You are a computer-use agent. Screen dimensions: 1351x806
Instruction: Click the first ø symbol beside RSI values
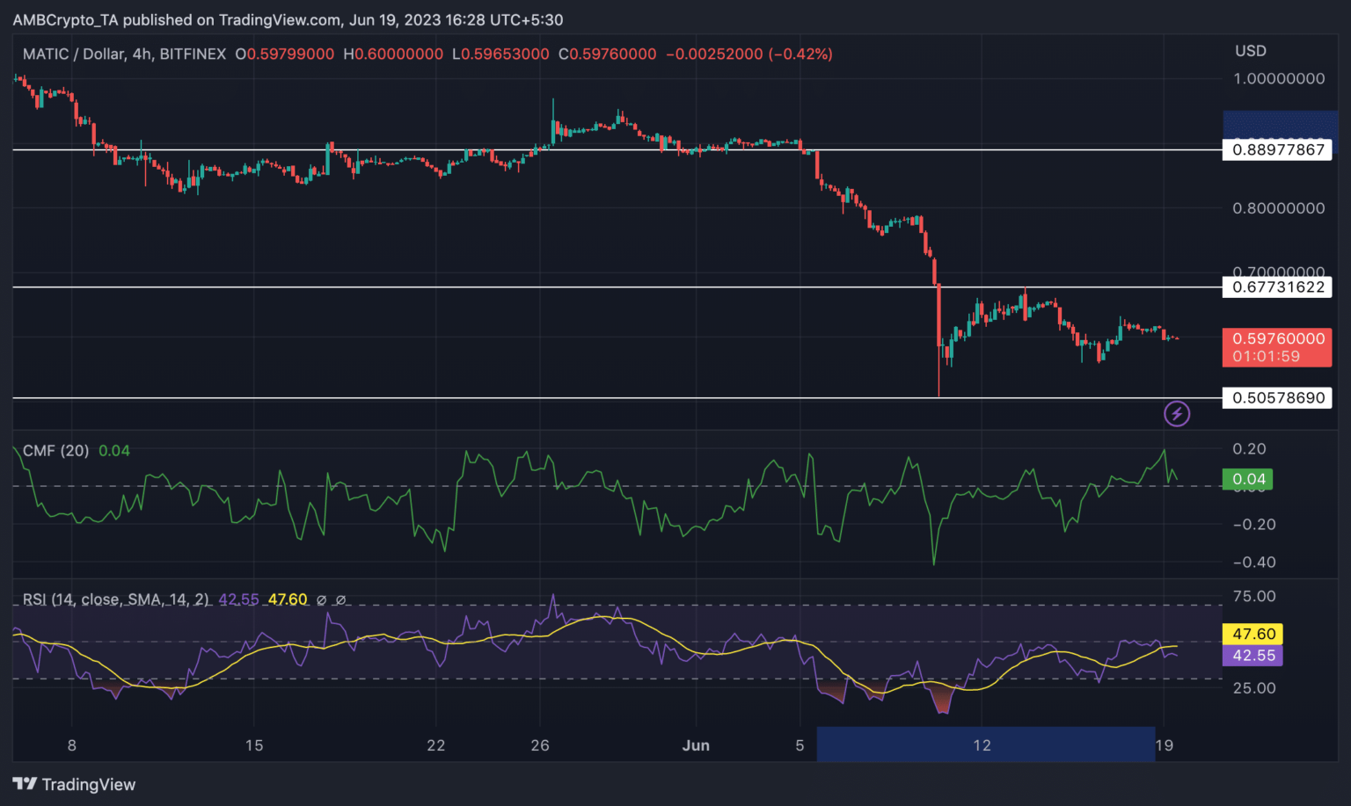[x=322, y=599]
